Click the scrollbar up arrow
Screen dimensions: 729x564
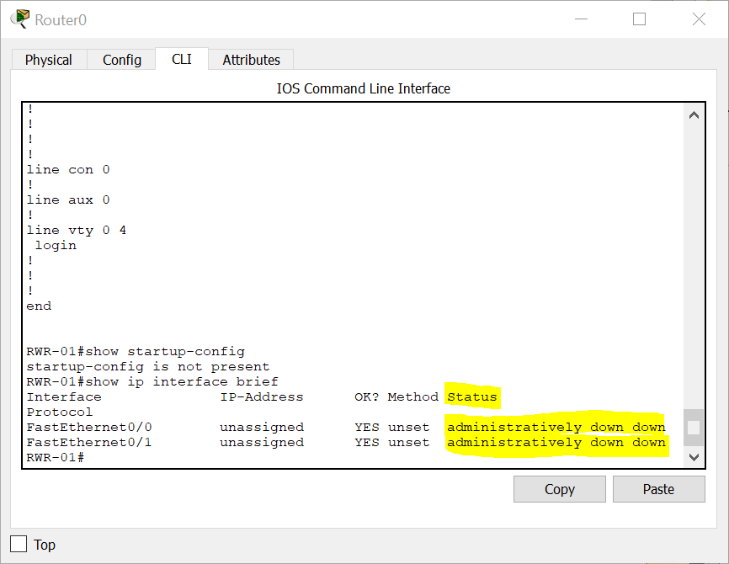coord(694,114)
